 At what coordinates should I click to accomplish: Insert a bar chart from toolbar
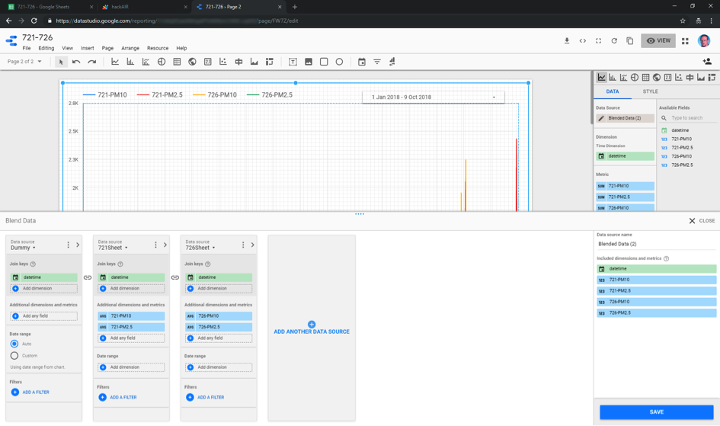[130, 62]
